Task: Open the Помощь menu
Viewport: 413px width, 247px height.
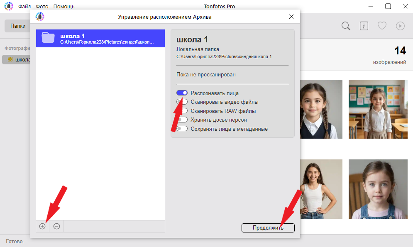Action: (x=64, y=6)
